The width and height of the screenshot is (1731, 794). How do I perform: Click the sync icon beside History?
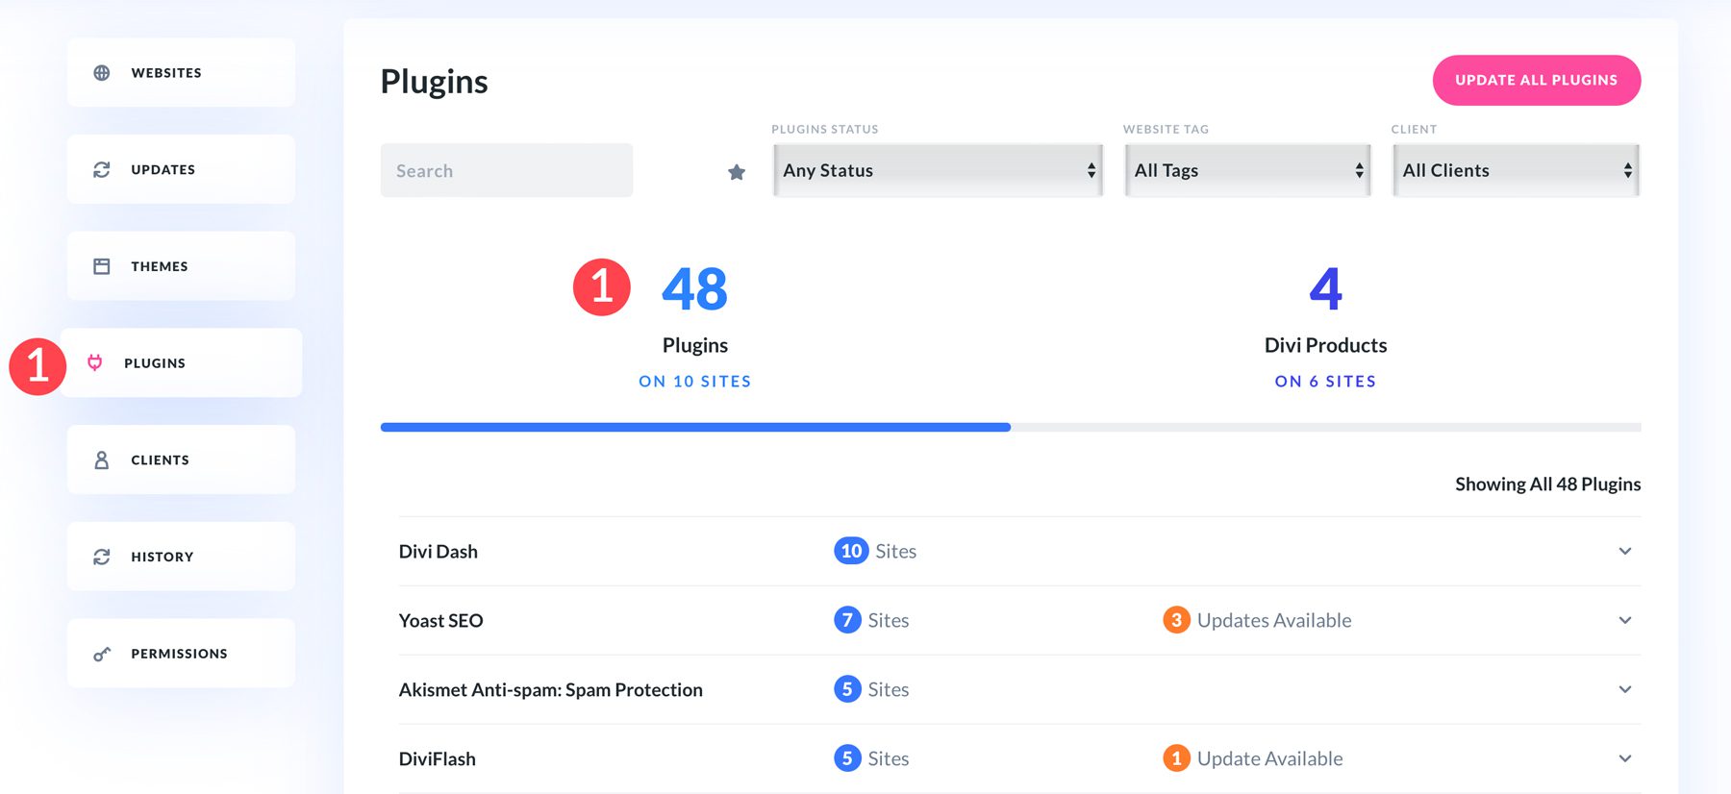point(102,557)
